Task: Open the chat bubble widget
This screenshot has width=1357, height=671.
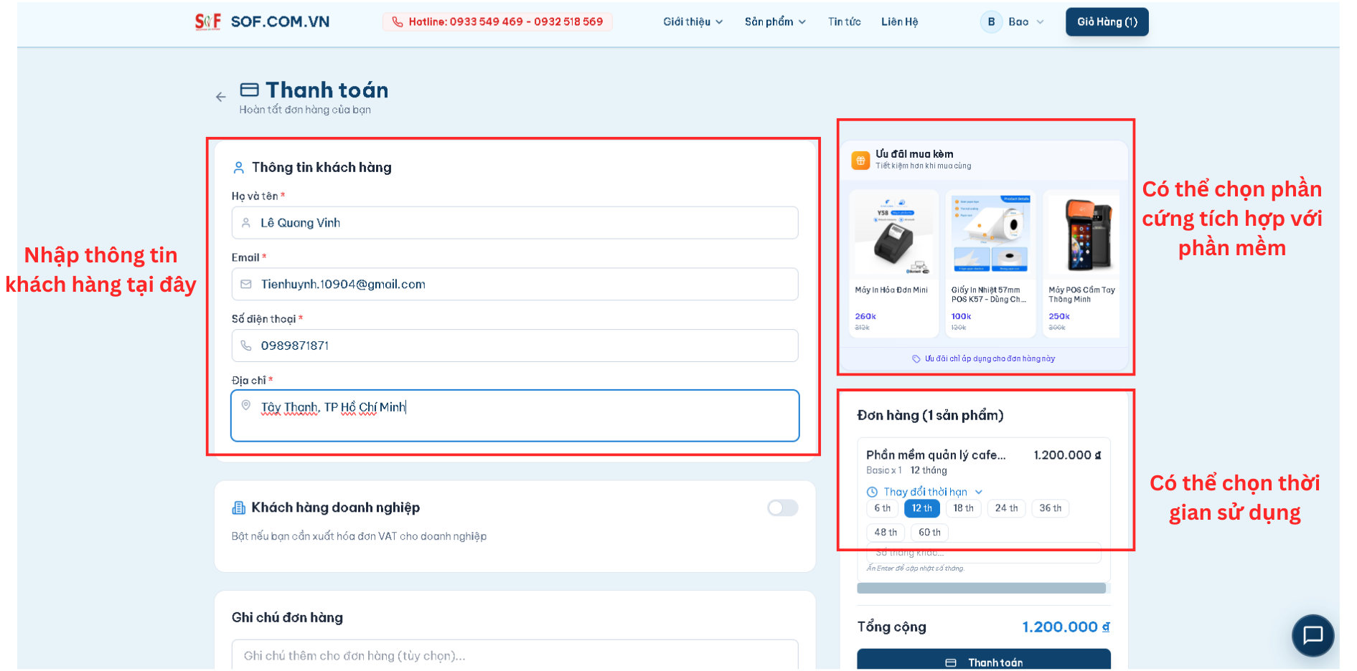Action: click(x=1313, y=635)
